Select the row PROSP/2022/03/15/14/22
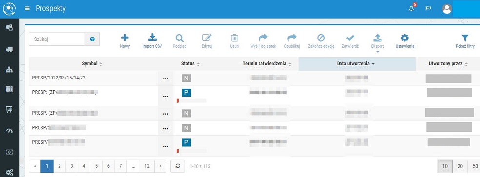 click(254, 78)
